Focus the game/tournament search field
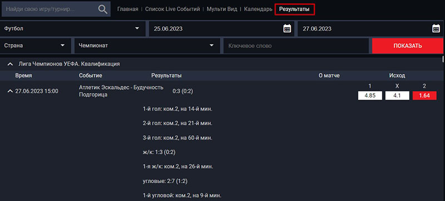This screenshot has width=445, height=201. [x=56, y=9]
